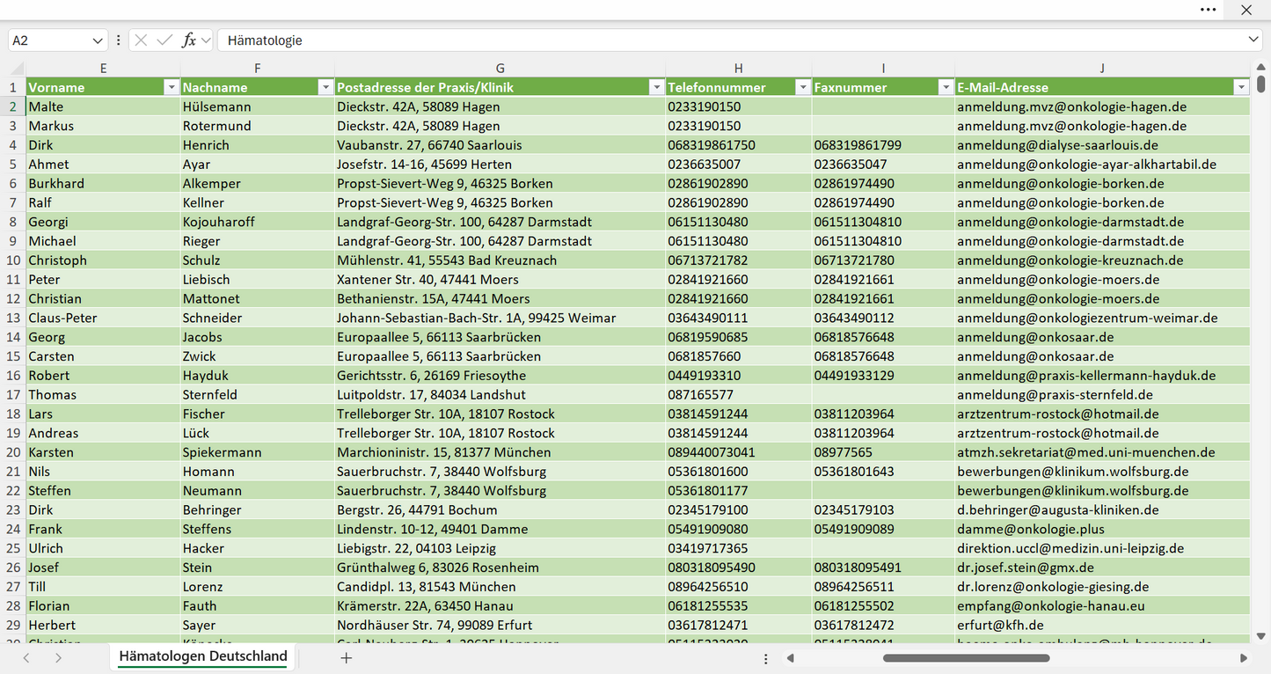This screenshot has width=1271, height=674.
Task: Select the cell containing Spiekermann
Action: (258, 452)
